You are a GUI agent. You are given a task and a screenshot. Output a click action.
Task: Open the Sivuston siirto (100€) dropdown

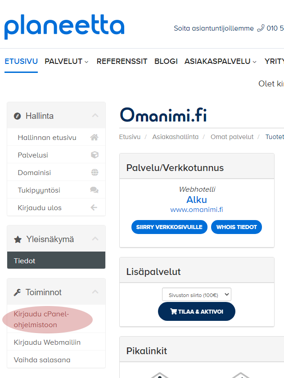pos(197,294)
